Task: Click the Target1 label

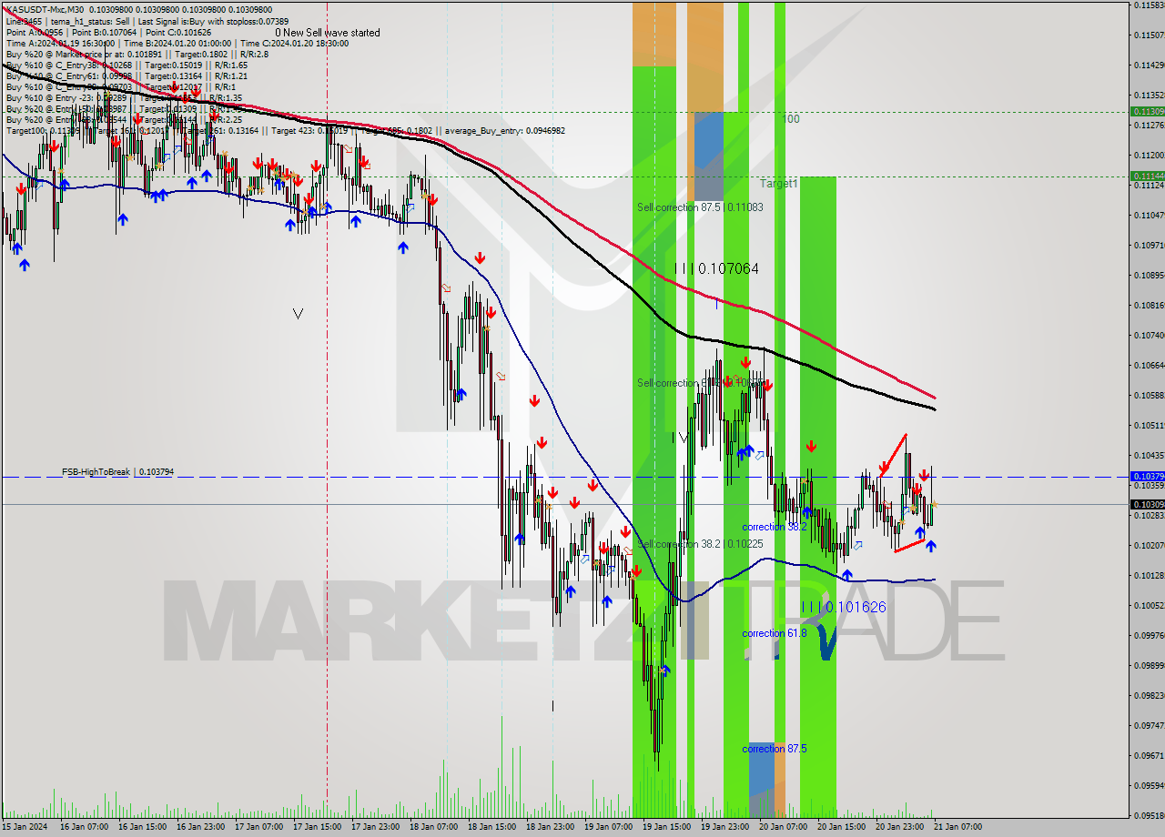Action: (x=779, y=183)
